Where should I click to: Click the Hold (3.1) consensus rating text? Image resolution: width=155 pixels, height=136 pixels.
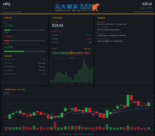click(x=87, y=49)
